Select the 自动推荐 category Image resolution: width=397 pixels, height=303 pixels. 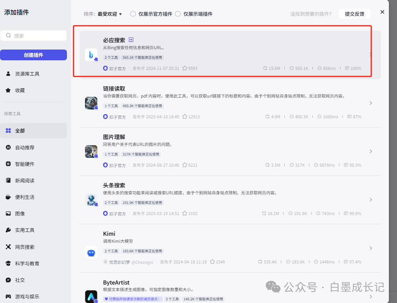coord(33,147)
